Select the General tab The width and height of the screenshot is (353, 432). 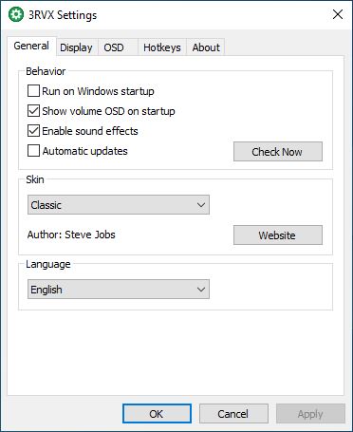click(31, 46)
